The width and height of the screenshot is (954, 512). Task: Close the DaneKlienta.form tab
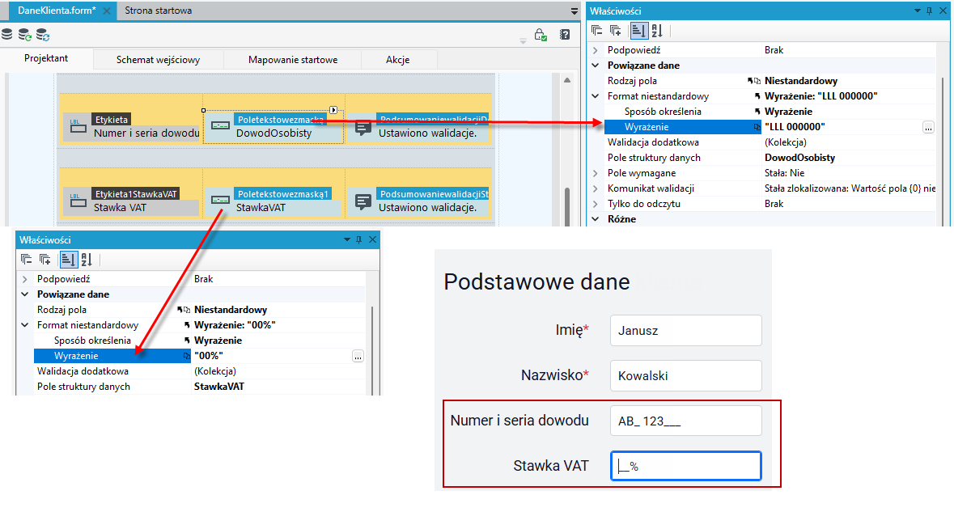click(x=107, y=11)
